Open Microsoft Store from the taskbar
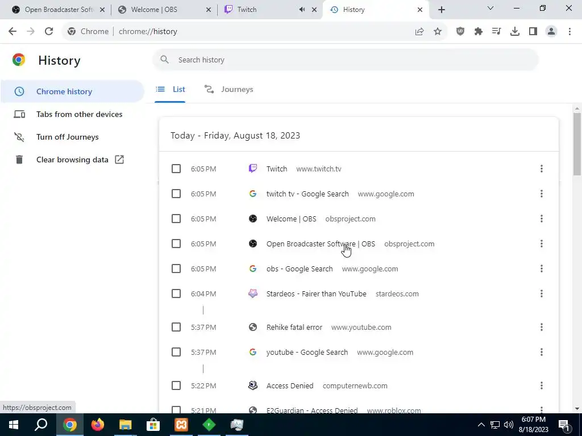This screenshot has width=582, height=436. (x=153, y=425)
